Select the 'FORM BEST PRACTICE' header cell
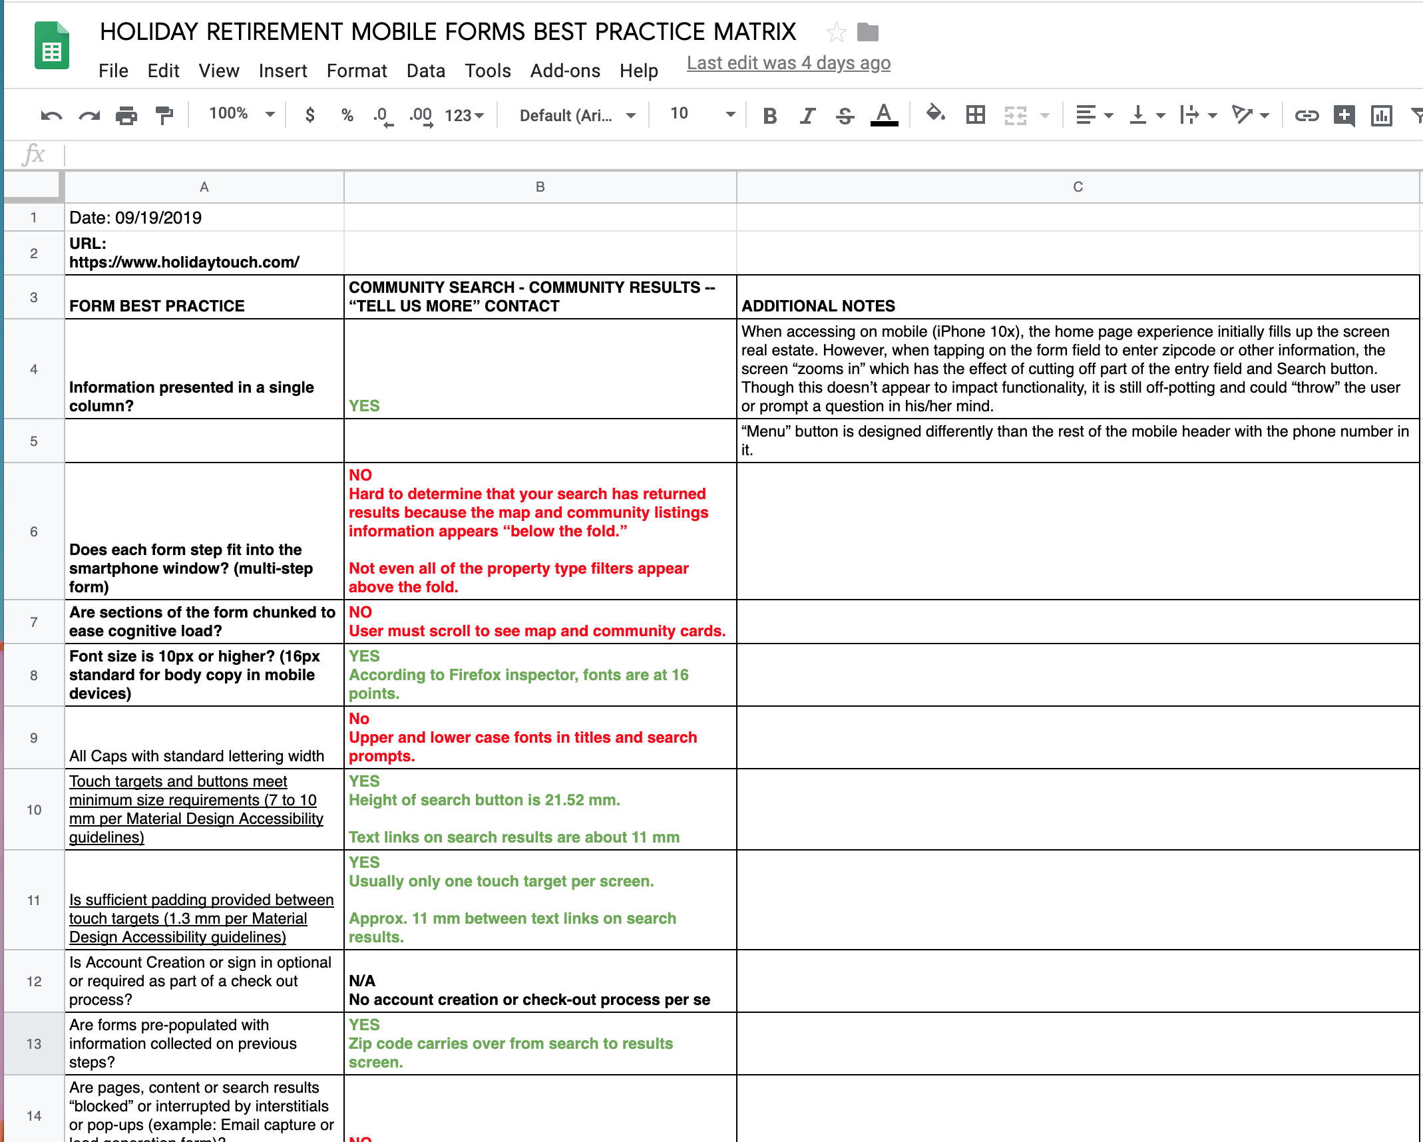Viewport: 1423px width, 1142px height. 204,297
